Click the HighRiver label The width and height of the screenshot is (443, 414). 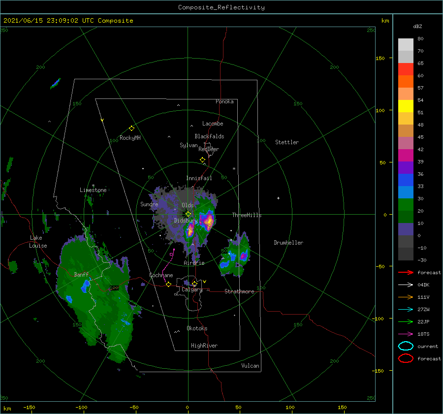(x=204, y=346)
